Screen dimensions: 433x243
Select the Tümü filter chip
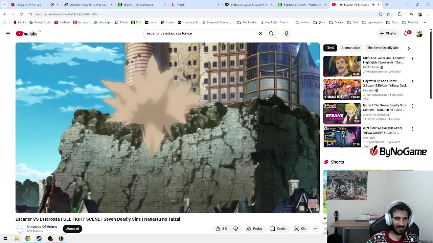tap(330, 48)
